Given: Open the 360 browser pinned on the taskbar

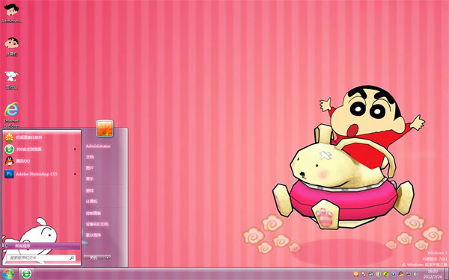Looking at the screenshot, I should [27, 274].
